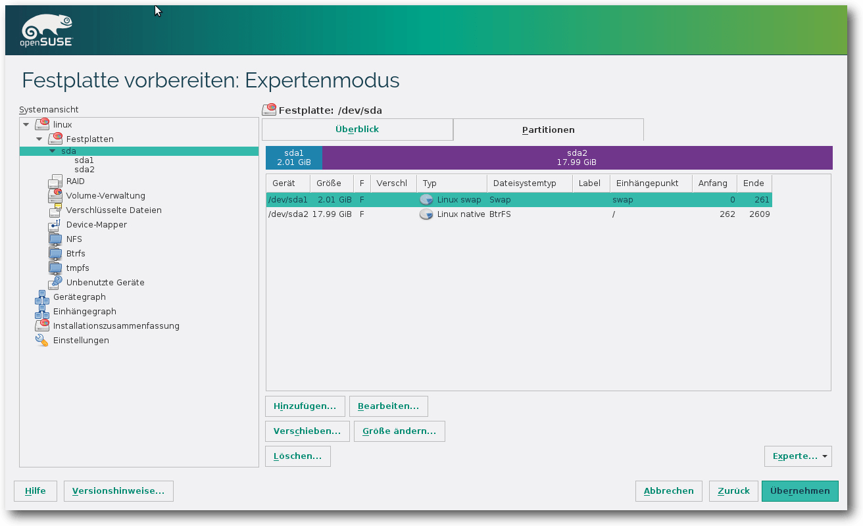
Task: Click the 17.99 GiB size cell
Action: coord(332,214)
